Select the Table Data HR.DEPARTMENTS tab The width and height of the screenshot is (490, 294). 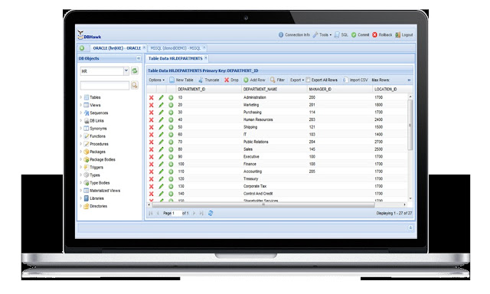pyautogui.click(x=175, y=58)
